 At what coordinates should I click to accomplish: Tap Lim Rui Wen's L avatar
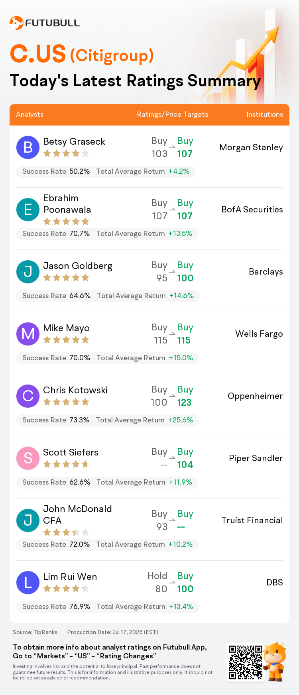pyautogui.click(x=28, y=583)
